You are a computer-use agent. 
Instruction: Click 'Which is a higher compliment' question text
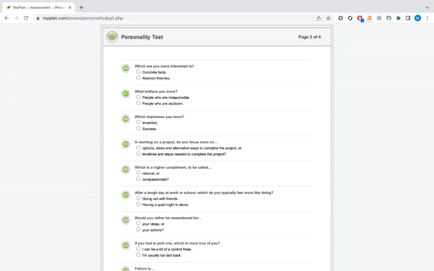tap(173, 167)
